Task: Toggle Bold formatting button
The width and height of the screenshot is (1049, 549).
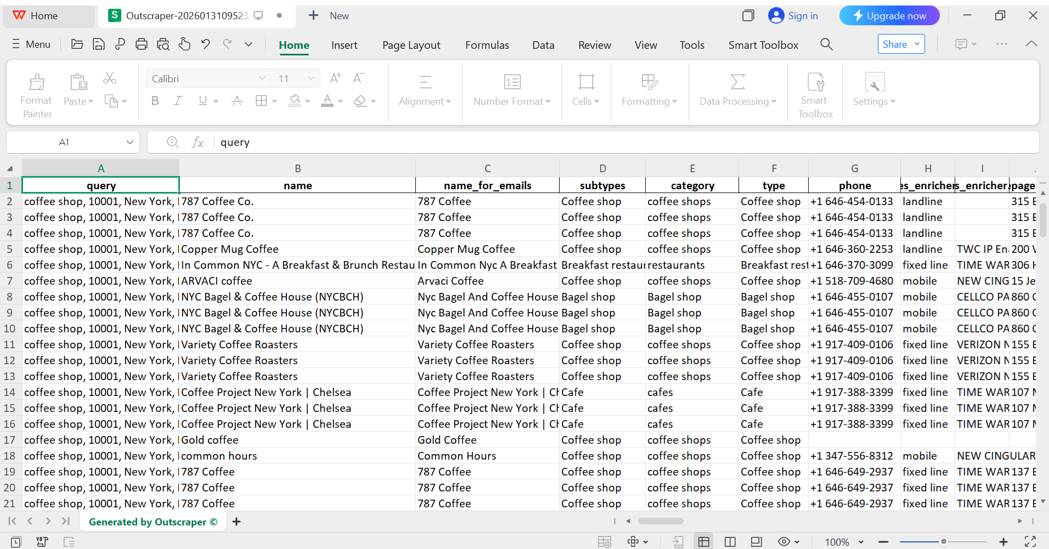Action: (x=155, y=101)
